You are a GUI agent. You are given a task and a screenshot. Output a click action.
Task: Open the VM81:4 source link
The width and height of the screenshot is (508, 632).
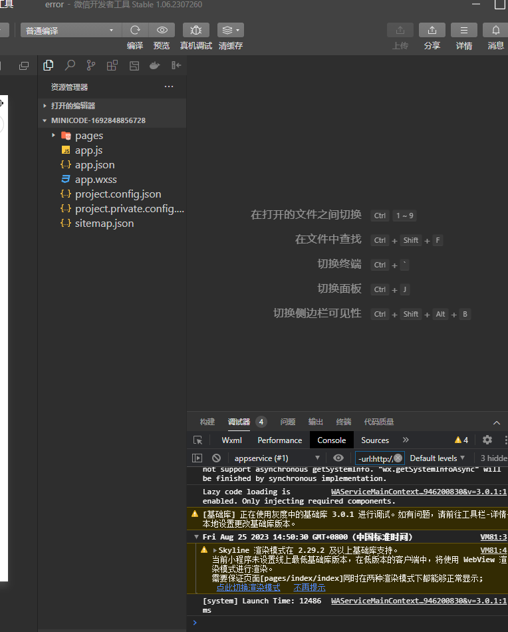click(x=493, y=550)
